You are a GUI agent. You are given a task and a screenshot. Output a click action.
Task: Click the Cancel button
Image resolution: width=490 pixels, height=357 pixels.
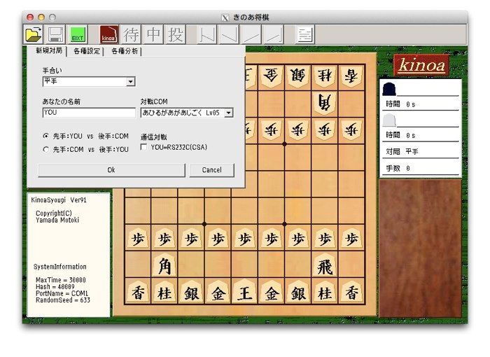pyautogui.click(x=211, y=169)
